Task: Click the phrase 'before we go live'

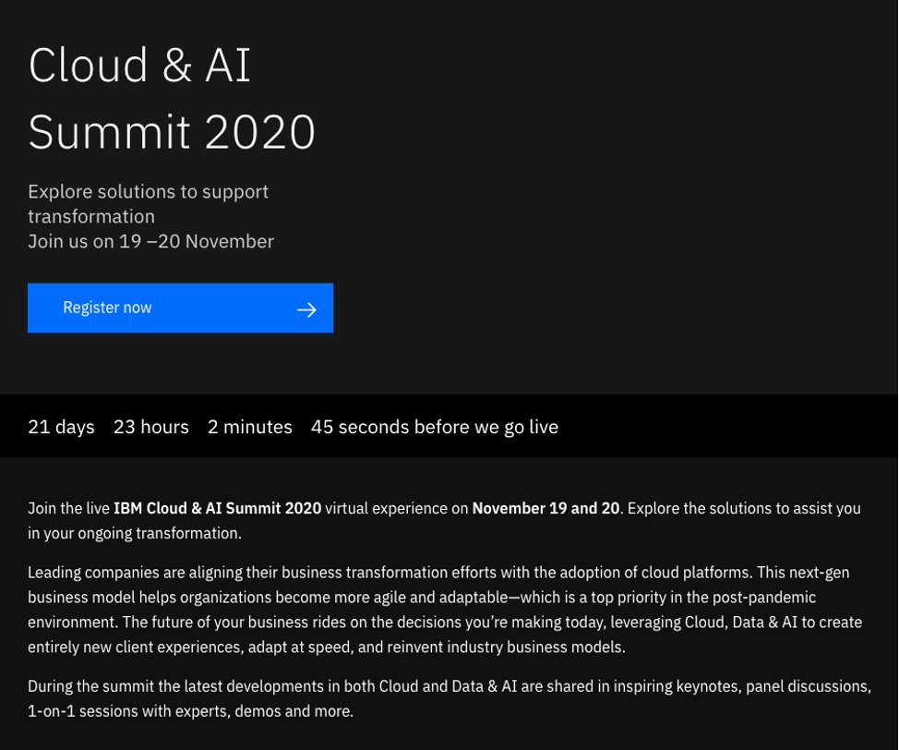Action: pos(486,427)
